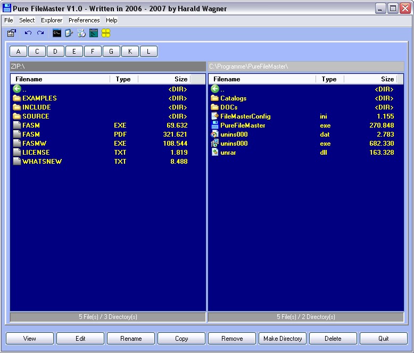Open the Explorer menu

52,20
